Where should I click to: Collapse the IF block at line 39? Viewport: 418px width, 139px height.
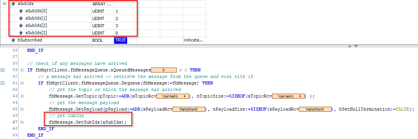click(x=3, y=70)
